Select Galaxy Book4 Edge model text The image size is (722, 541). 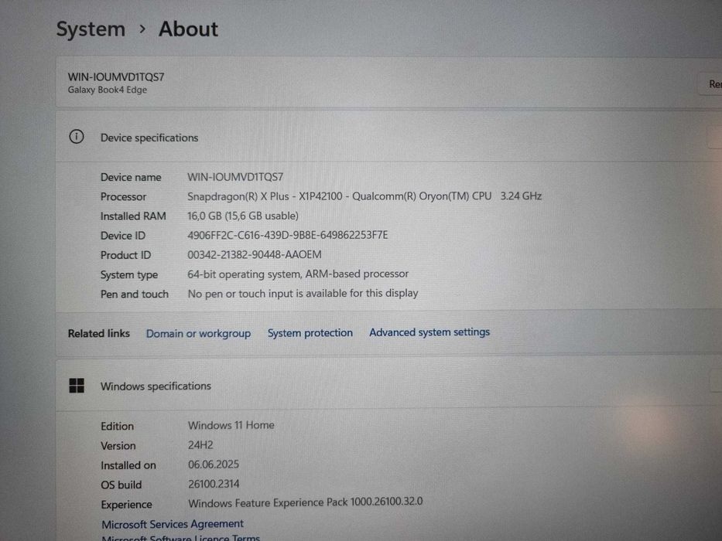tap(108, 90)
